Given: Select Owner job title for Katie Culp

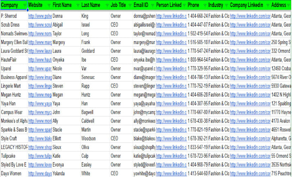Looking at the screenshot, I should (121, 156).
